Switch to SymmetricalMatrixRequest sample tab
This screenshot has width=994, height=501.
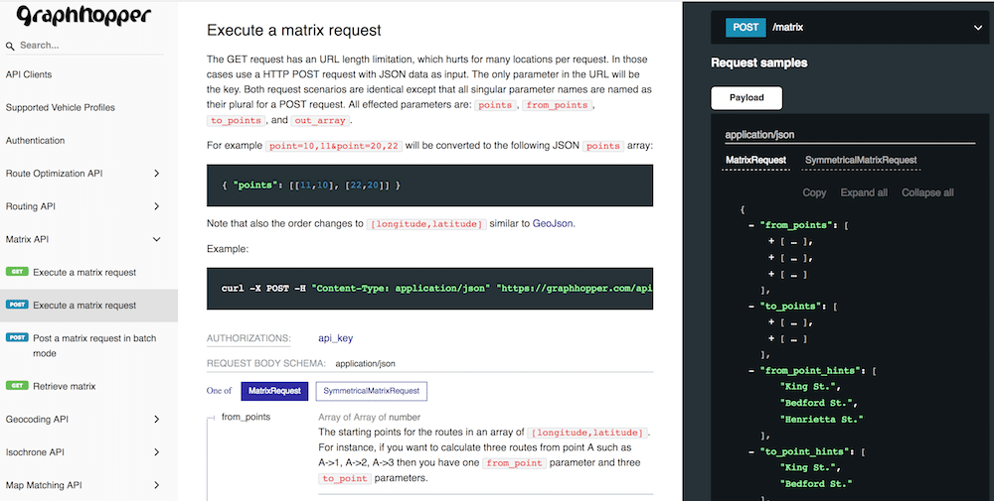point(861,160)
